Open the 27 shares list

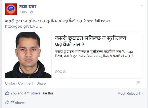point(18,103)
